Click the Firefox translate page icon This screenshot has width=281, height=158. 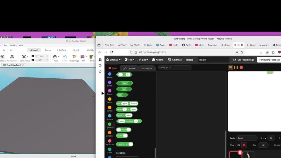[237, 52]
